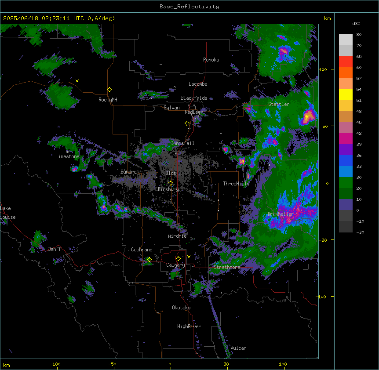The width and height of the screenshot is (379, 370).
Task: Click the Lake Louise label
Action: coord(8,213)
